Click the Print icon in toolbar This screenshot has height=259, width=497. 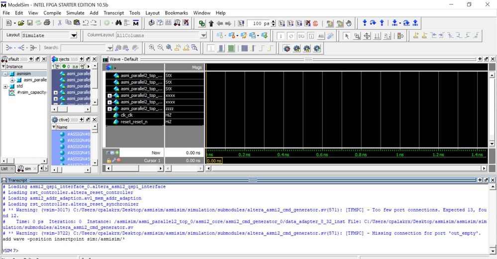point(46,23)
